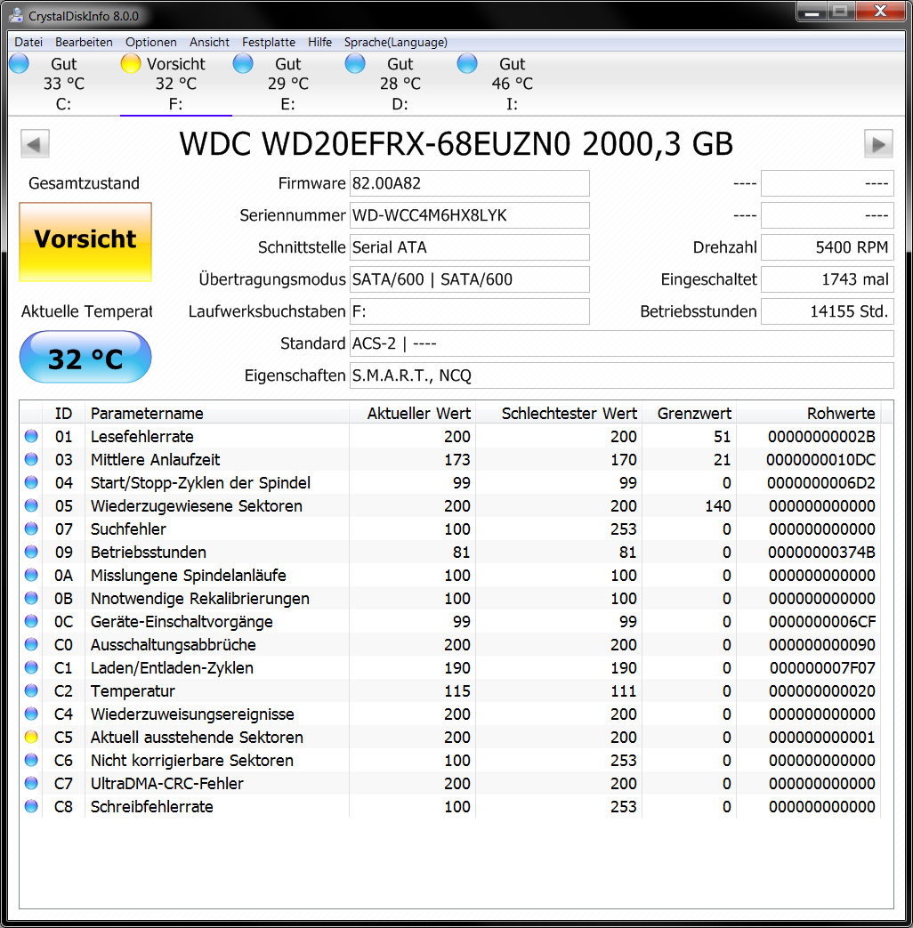Click status icon of C2 Temperatur row
The image size is (913, 928).
(31, 690)
